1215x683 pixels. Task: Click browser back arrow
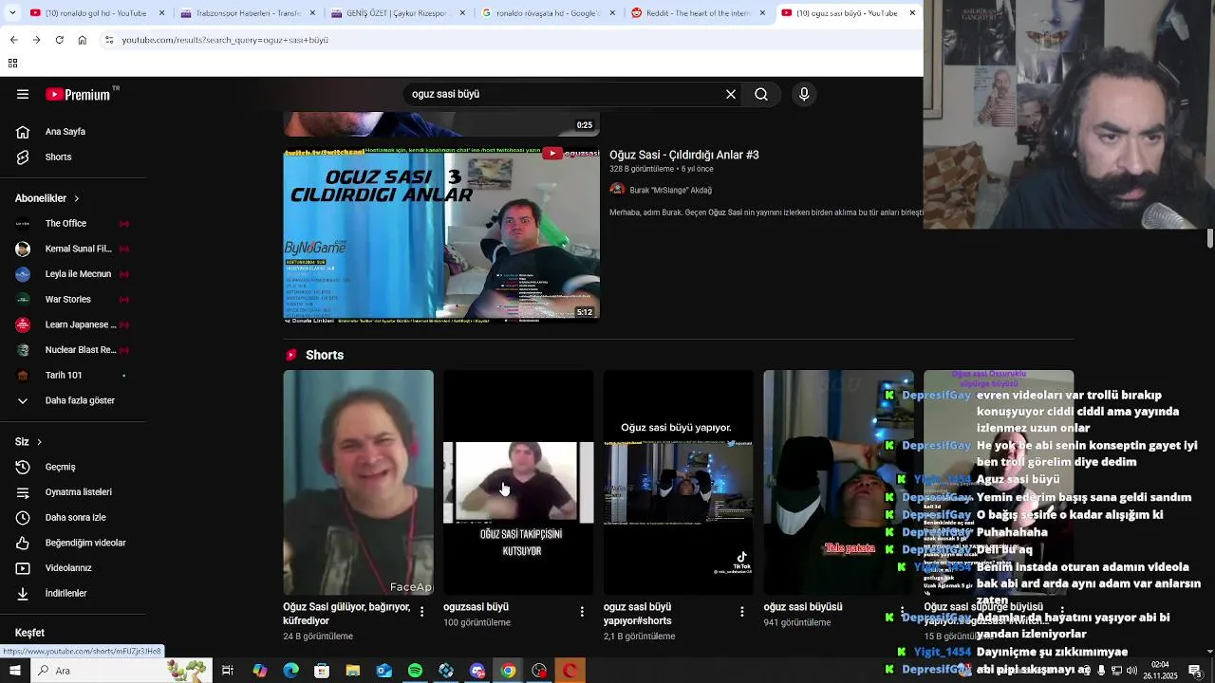[13, 40]
